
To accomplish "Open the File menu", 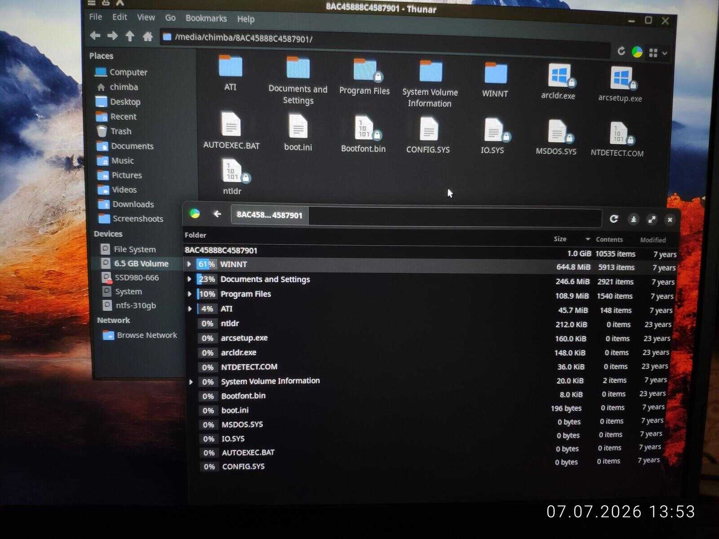I will [96, 17].
